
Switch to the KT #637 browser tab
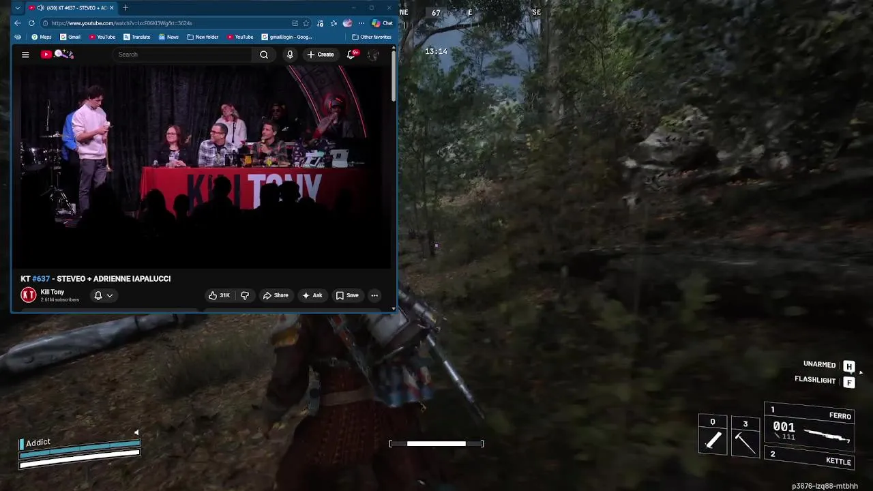(72, 8)
